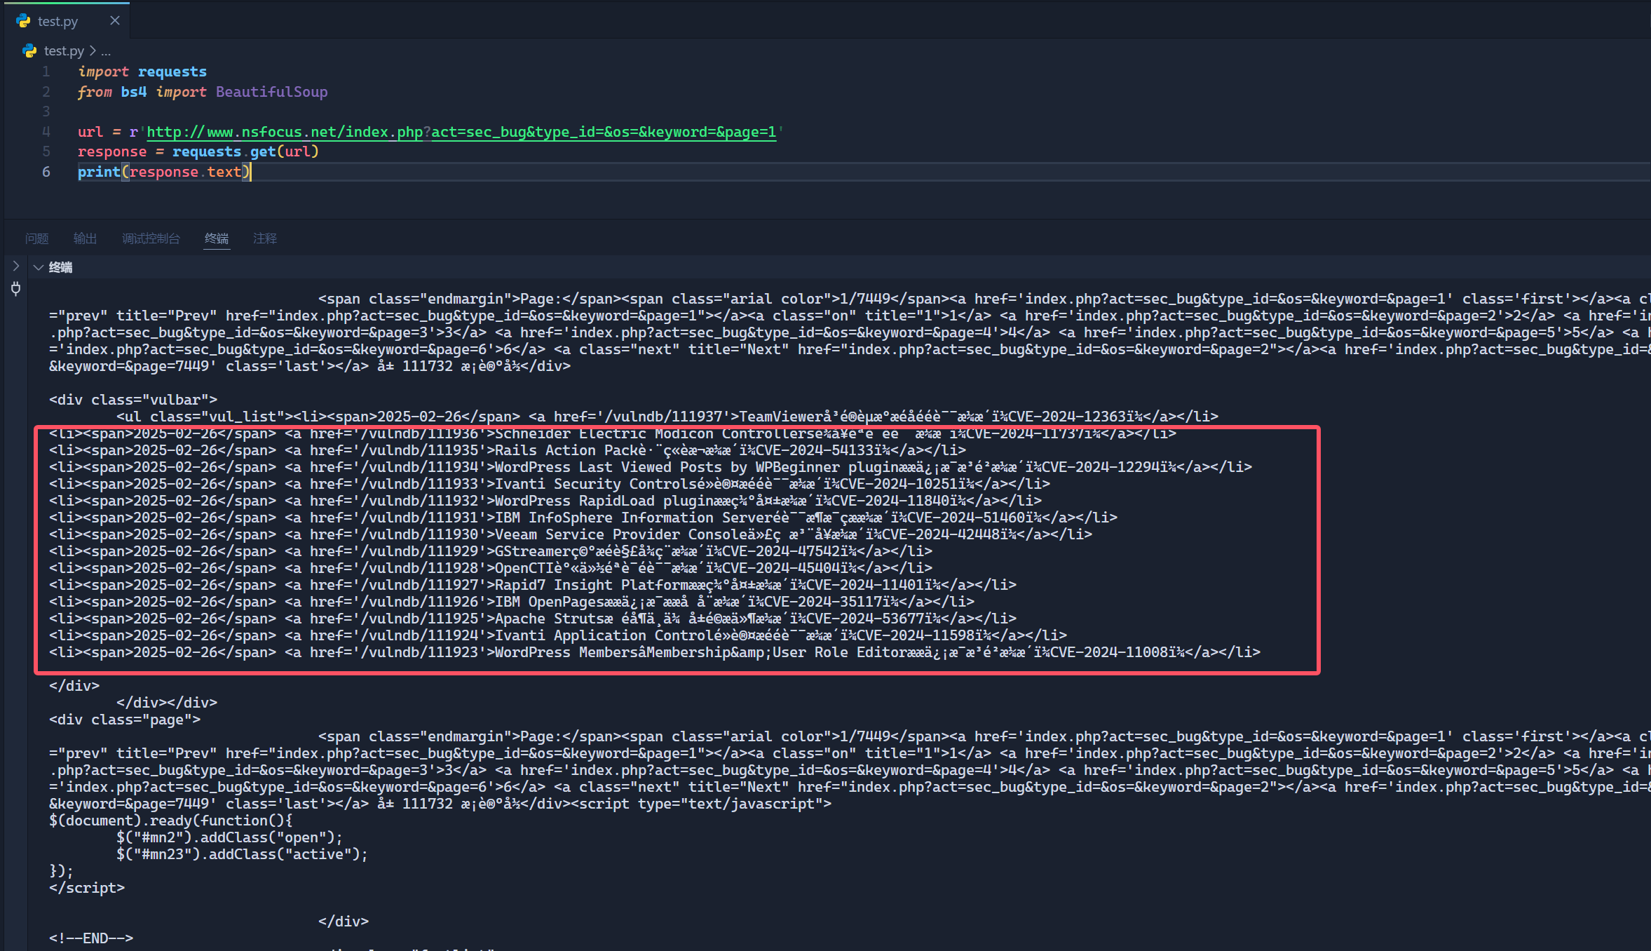This screenshot has width=1651, height=951.
Task: Click the '<div class="page">' terminal line
Action: pos(125,720)
